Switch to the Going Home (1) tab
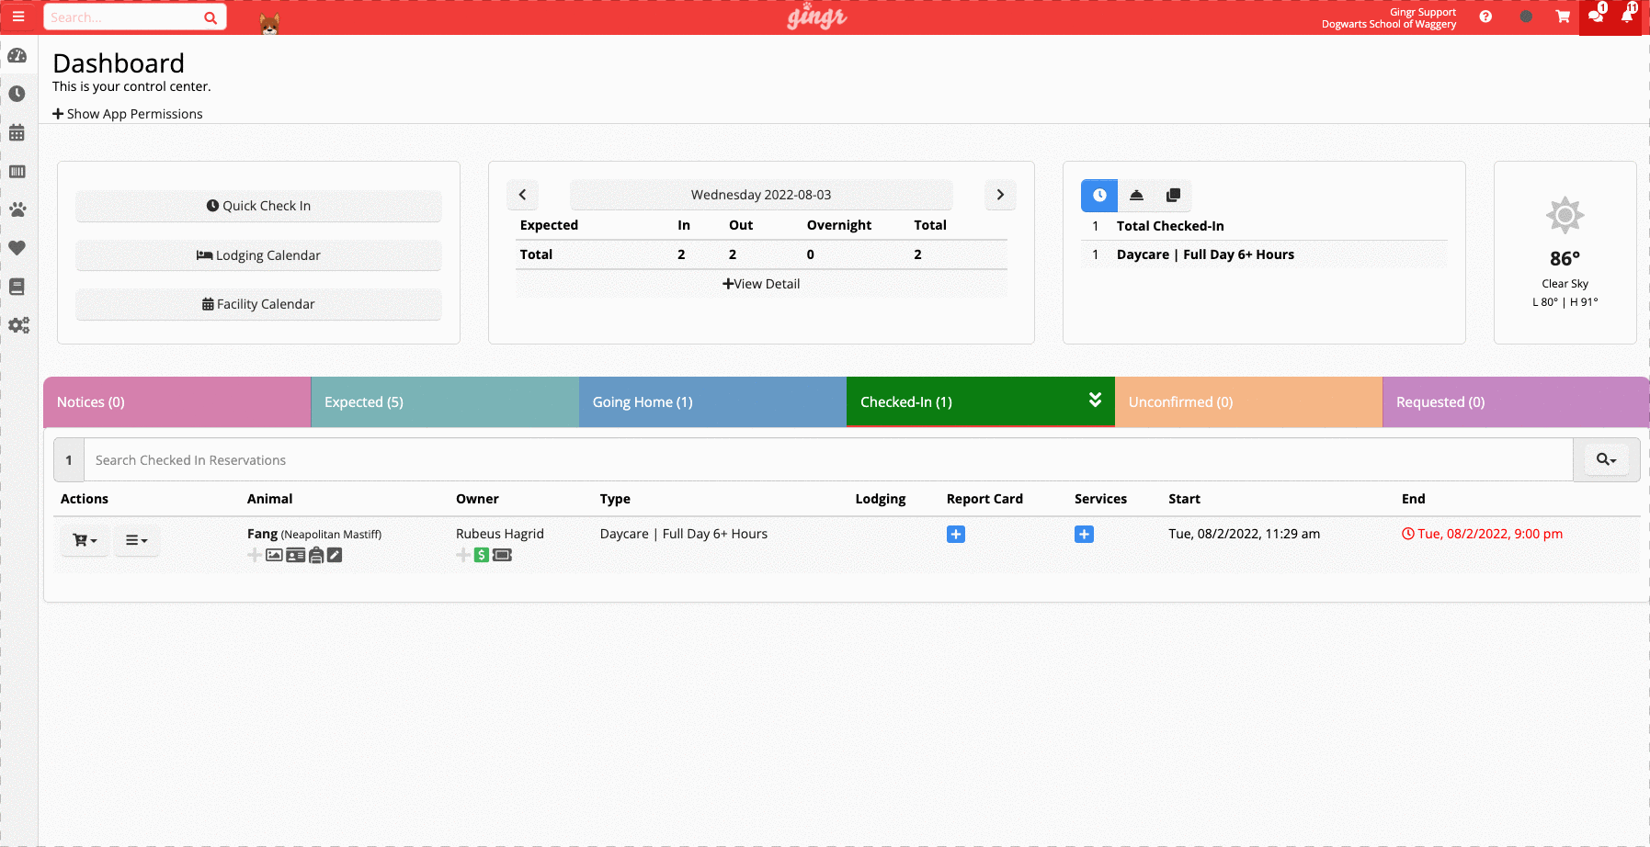This screenshot has height=847, width=1650. click(712, 402)
